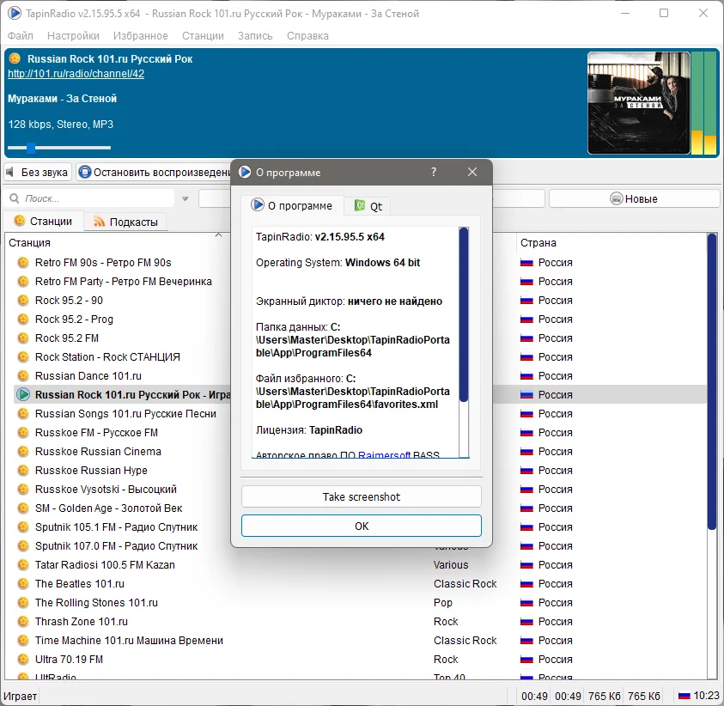This screenshot has height=706, width=724.
Task: Click the green play icon of Russian Rock 101.ru row
Action: 22,395
